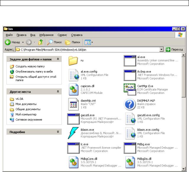Click Опубликовать папку в вебе link
Viewport: 189px width, 172px height.
pyautogui.click(x=34, y=72)
